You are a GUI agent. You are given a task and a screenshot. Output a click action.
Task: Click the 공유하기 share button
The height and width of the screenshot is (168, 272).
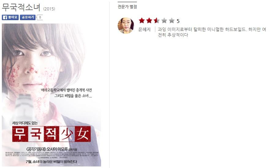point(28,17)
